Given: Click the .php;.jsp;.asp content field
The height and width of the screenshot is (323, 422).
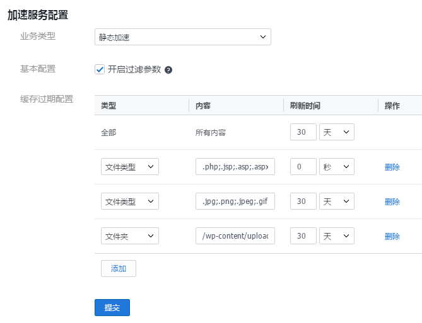Looking at the screenshot, I should (x=235, y=167).
